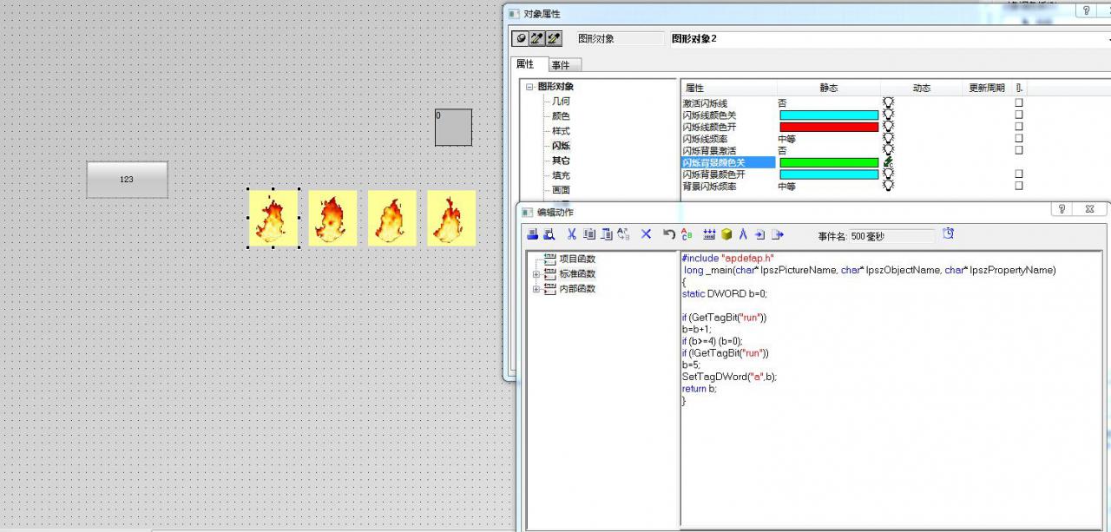Screen dimensions: 1111x532
Task: Click the red 闪烁线颜色开 color swatch
Action: point(829,127)
